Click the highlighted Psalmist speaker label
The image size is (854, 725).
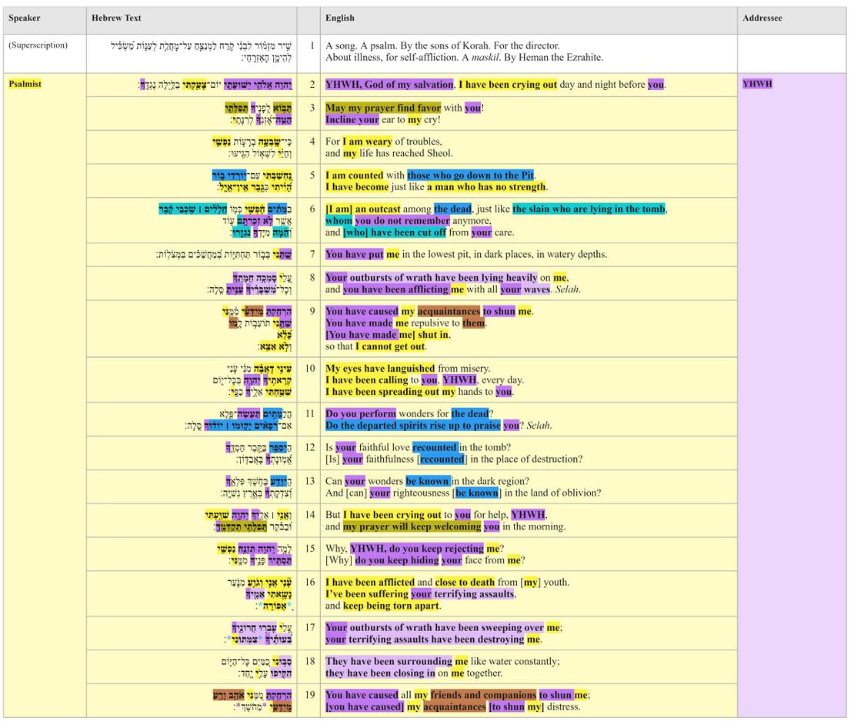[25, 84]
